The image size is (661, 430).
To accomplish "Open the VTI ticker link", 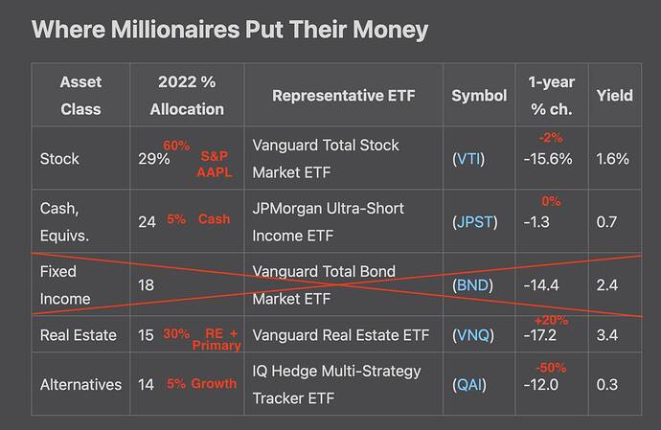I will click(x=468, y=159).
